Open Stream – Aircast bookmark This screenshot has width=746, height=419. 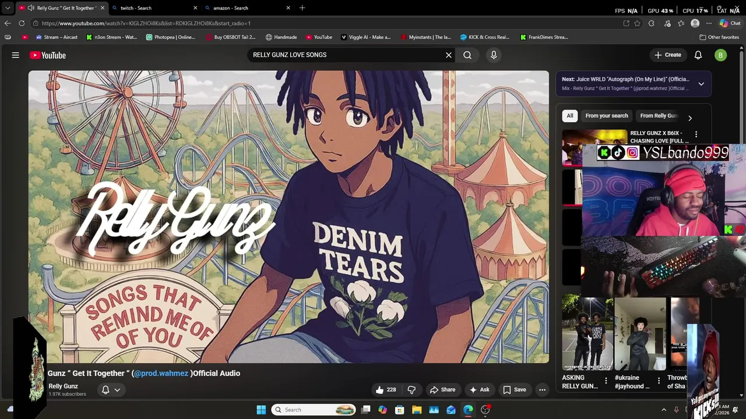point(57,37)
